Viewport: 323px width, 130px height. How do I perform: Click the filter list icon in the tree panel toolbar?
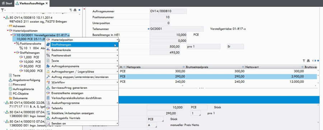[x=71, y=10]
